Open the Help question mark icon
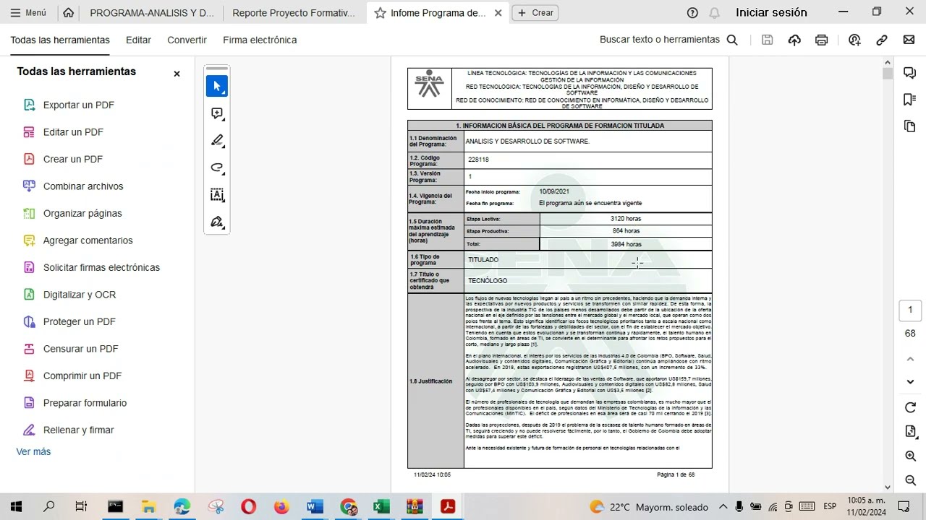The width and height of the screenshot is (926, 520). tap(692, 12)
